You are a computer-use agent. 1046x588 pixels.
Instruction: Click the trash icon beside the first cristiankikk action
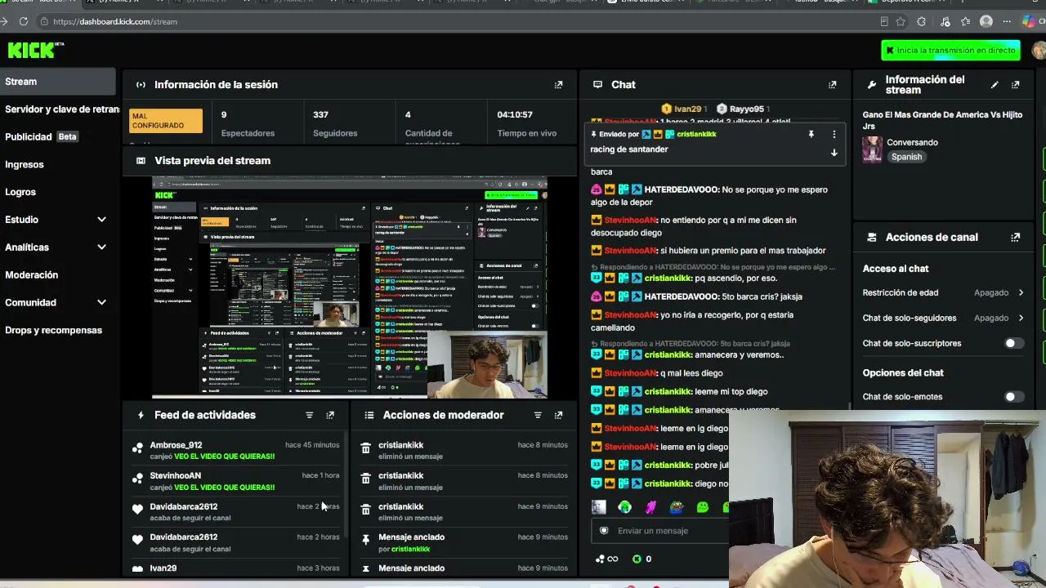point(366,448)
